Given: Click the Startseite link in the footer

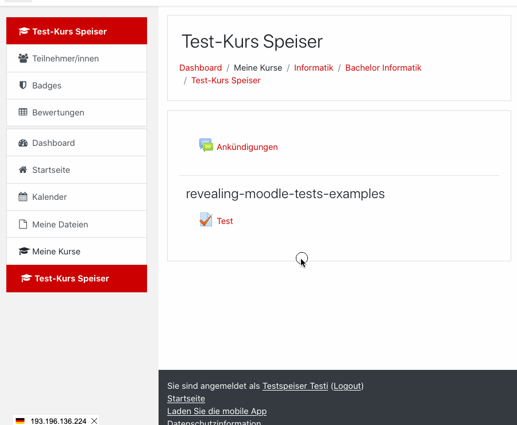Looking at the screenshot, I should tap(186, 399).
